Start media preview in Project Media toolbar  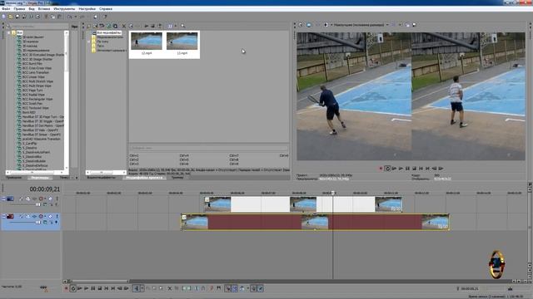[x=147, y=26]
